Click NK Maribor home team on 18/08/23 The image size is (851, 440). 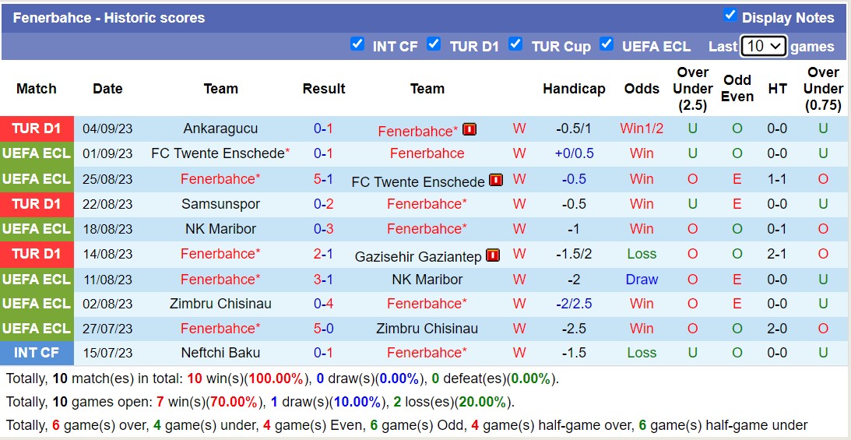[220, 229]
